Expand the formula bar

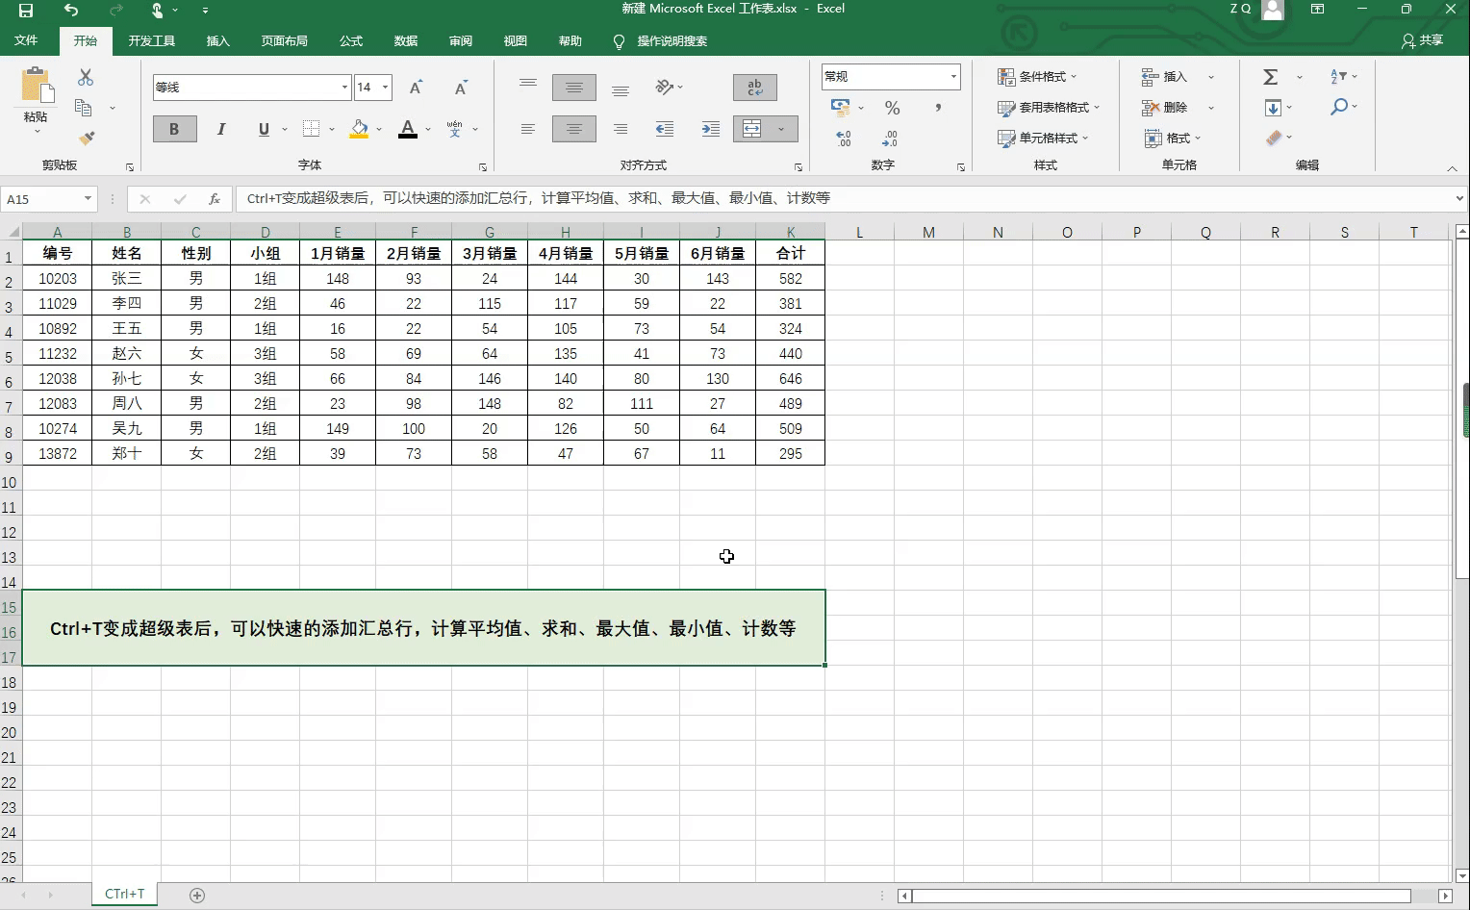point(1459,199)
